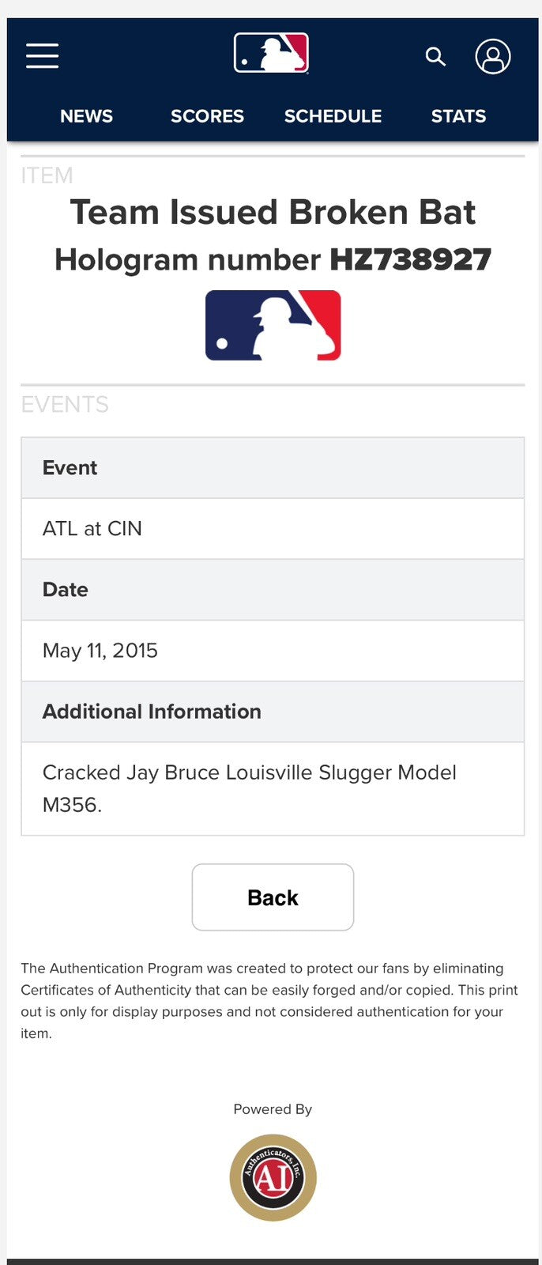
Task: Select the hologram number HZ738927 text
Action: [410, 259]
